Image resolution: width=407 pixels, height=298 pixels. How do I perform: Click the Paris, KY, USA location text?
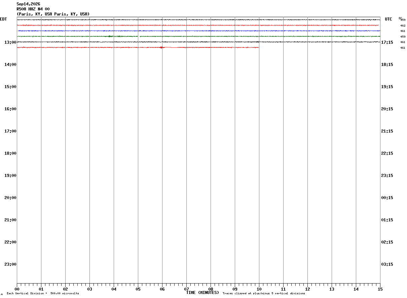[x=53, y=14]
